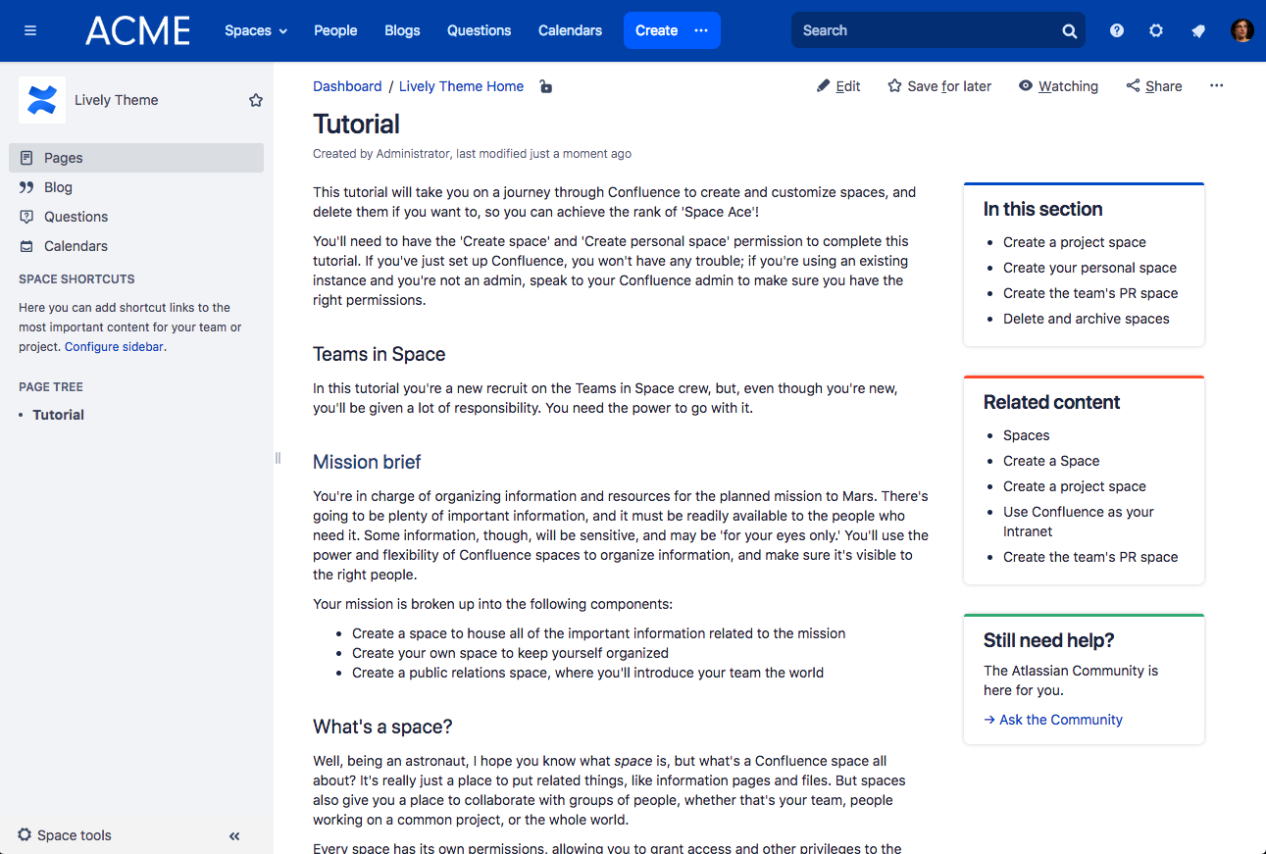This screenshot has height=854, width=1266.
Task: Click the SPACE SHORTCUTS label
Action: click(76, 279)
